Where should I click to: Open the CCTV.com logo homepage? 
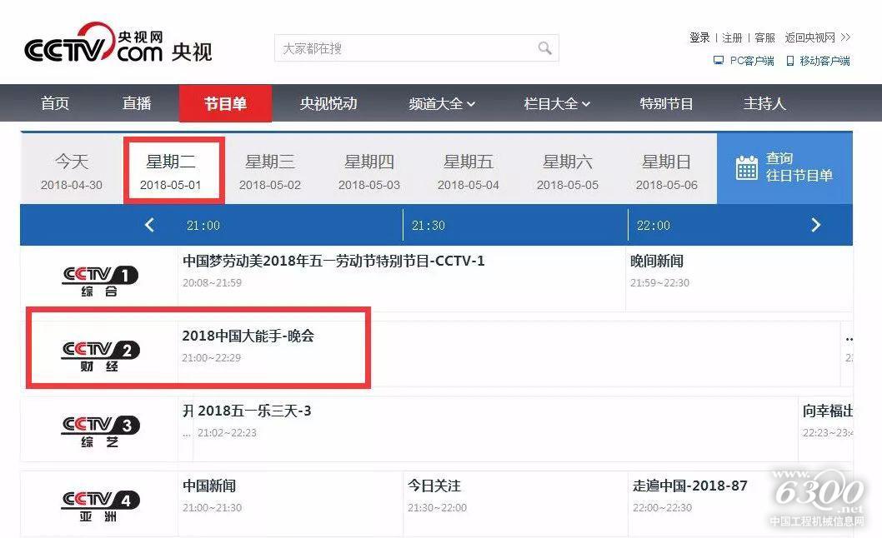[x=117, y=47]
